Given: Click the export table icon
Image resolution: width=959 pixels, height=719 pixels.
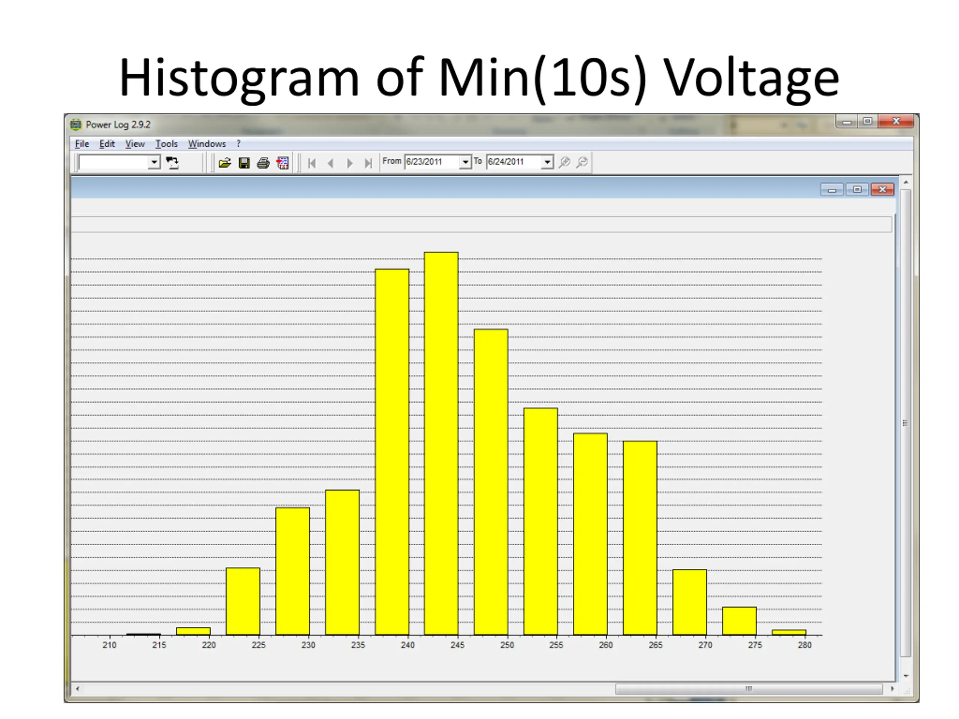Looking at the screenshot, I should click(283, 163).
